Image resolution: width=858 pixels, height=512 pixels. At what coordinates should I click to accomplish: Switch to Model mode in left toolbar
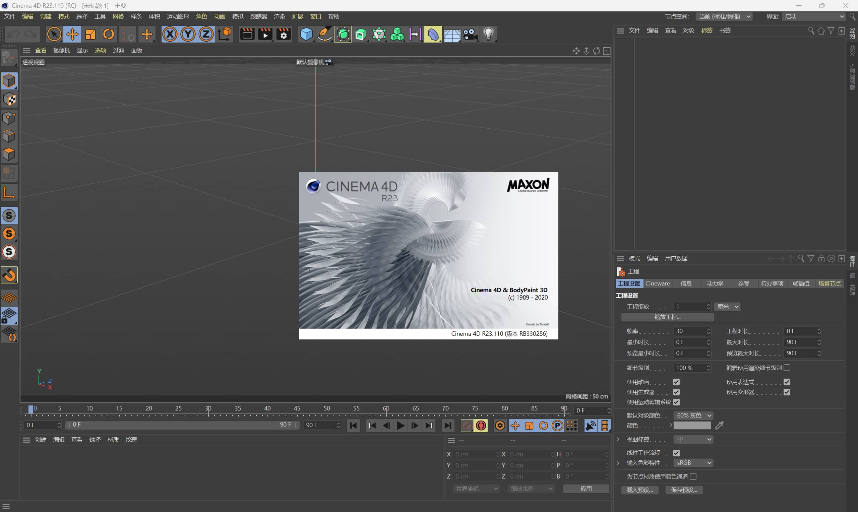[x=9, y=81]
